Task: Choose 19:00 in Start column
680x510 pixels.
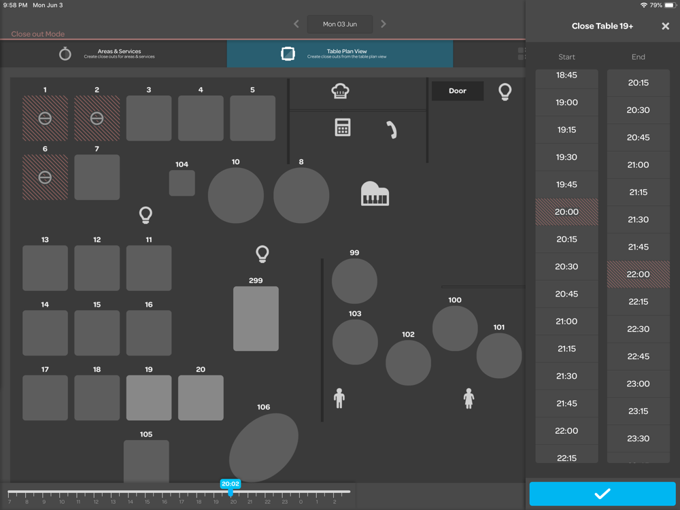Action: click(x=567, y=103)
